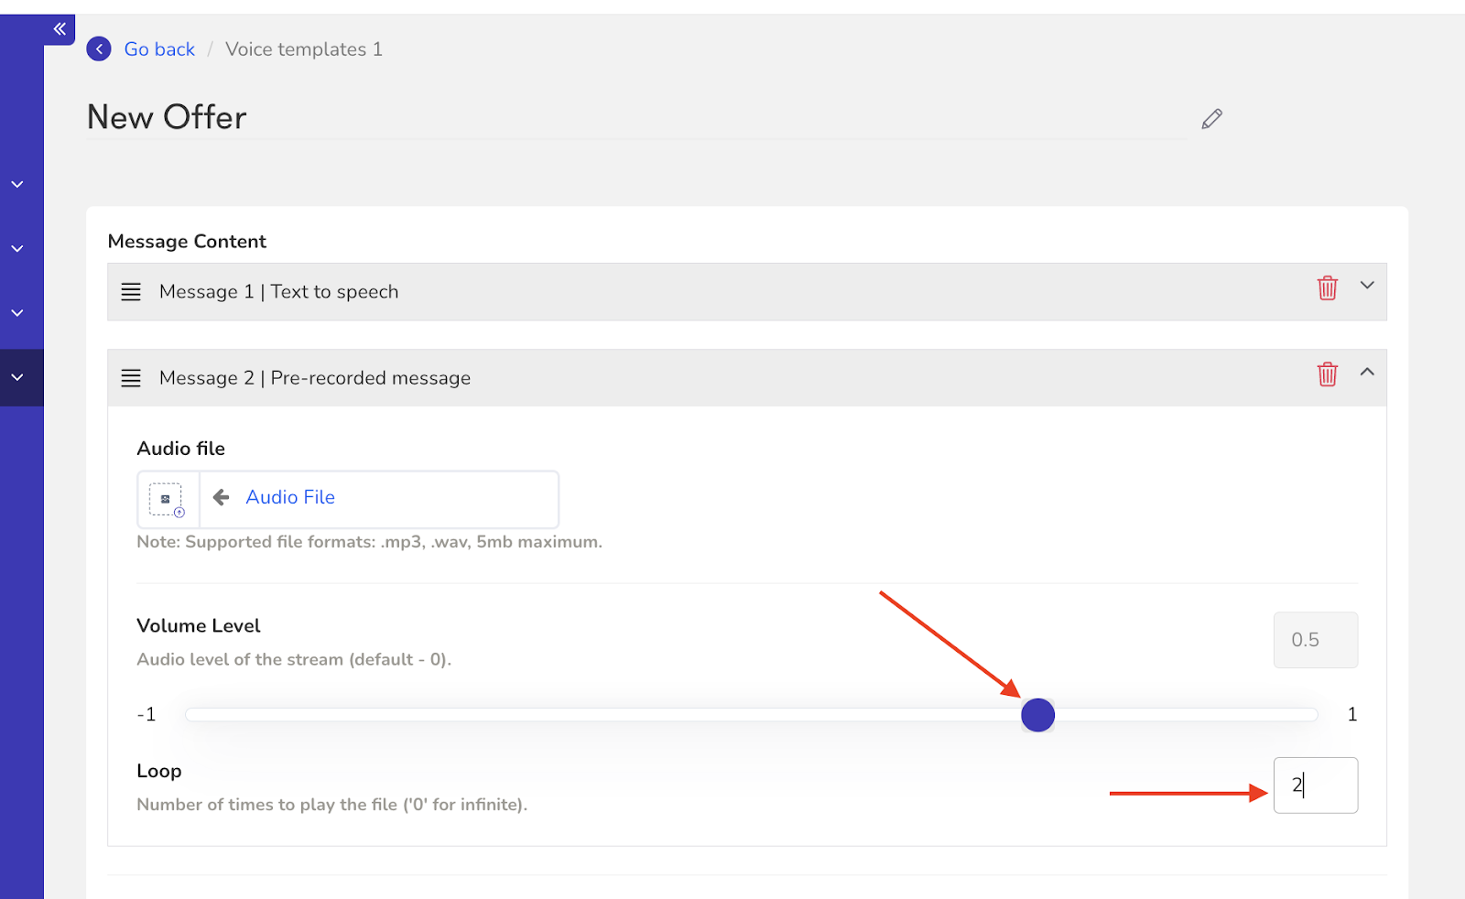1465x899 pixels.
Task: Expand the first sidebar section chevron
Action: point(18,183)
